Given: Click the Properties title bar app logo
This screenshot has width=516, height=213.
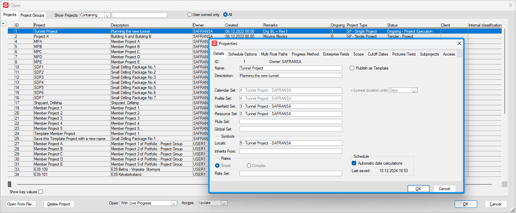Looking at the screenshot, I should pos(214,44).
